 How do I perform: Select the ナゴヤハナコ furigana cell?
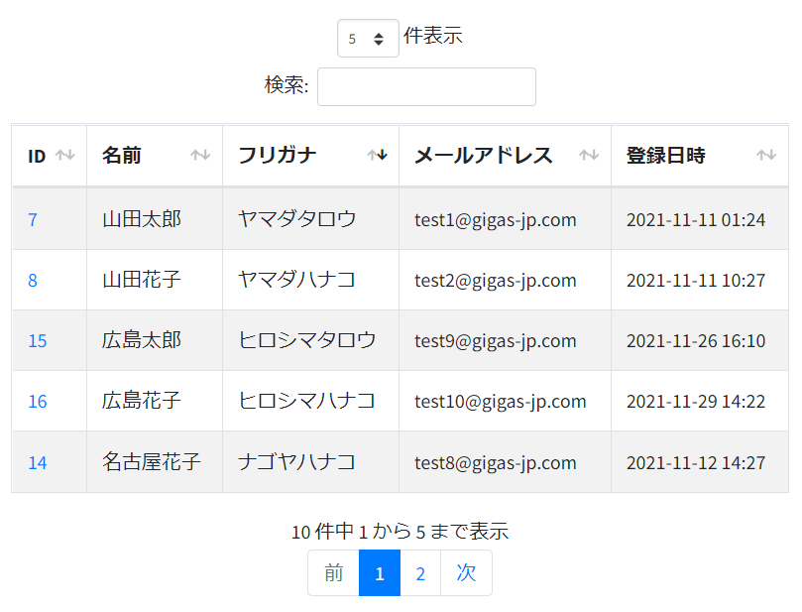pos(310,462)
